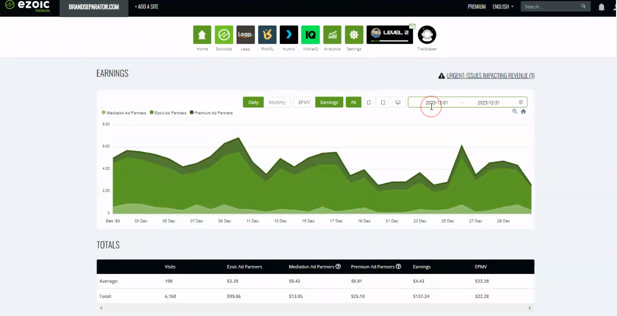Open the start date 2023-12-01 picker
The width and height of the screenshot is (617, 316).
(437, 102)
